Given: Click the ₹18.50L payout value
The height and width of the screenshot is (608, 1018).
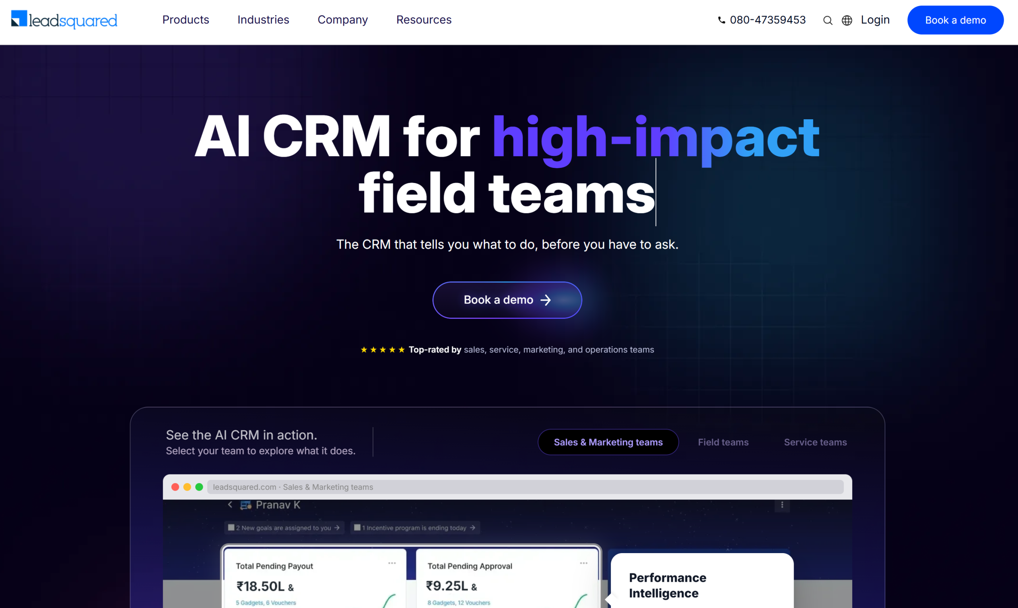Looking at the screenshot, I should 260,586.
